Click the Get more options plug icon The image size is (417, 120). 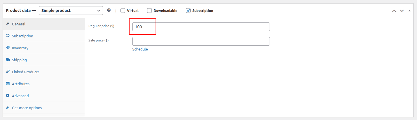pos(8,108)
